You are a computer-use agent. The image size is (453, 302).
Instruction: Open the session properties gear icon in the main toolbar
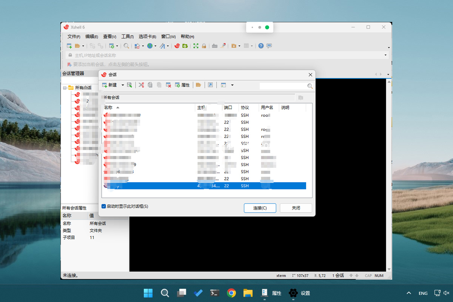pos(111,46)
